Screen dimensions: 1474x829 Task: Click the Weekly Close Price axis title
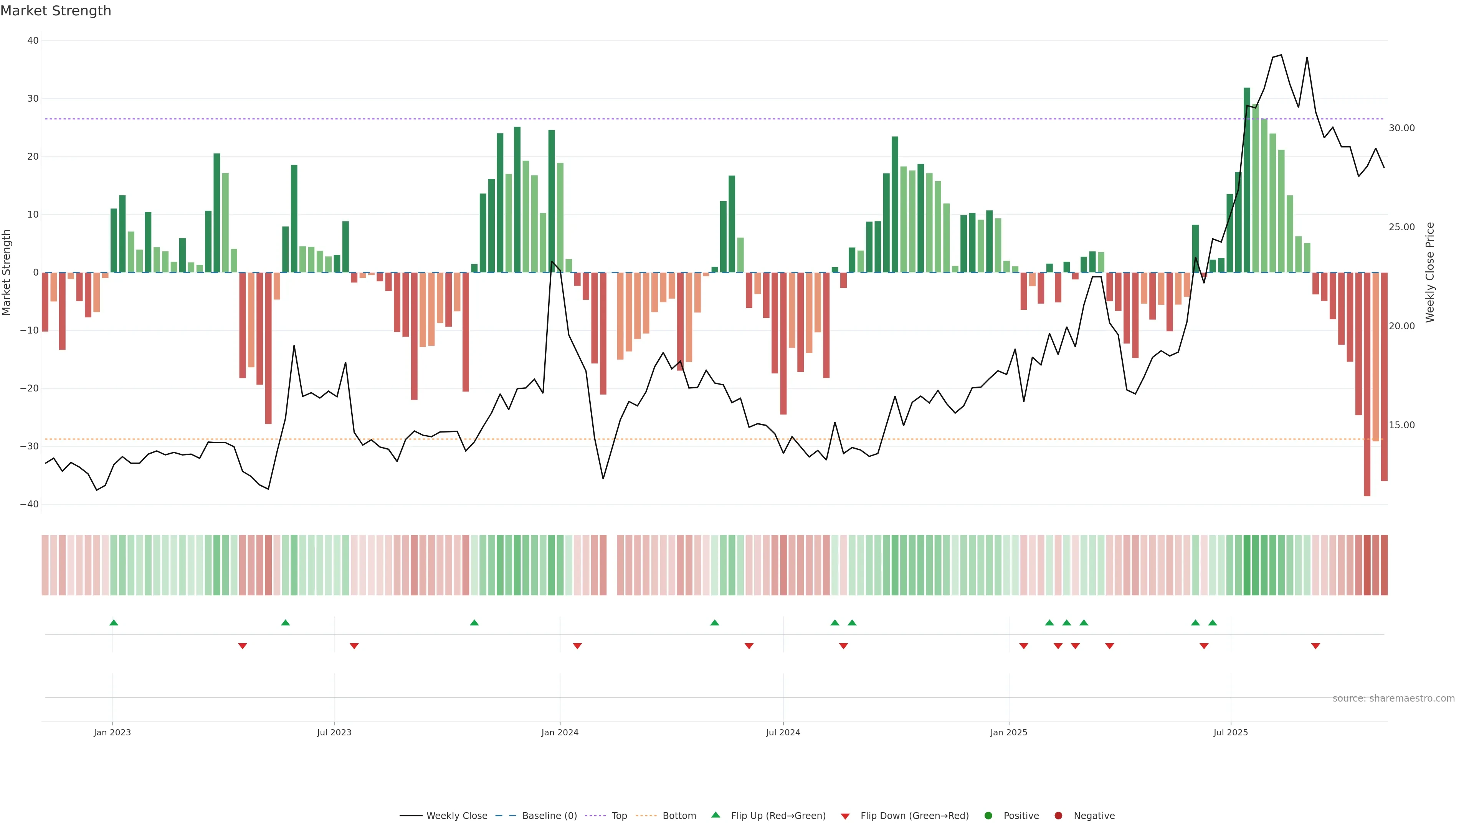(x=1430, y=272)
